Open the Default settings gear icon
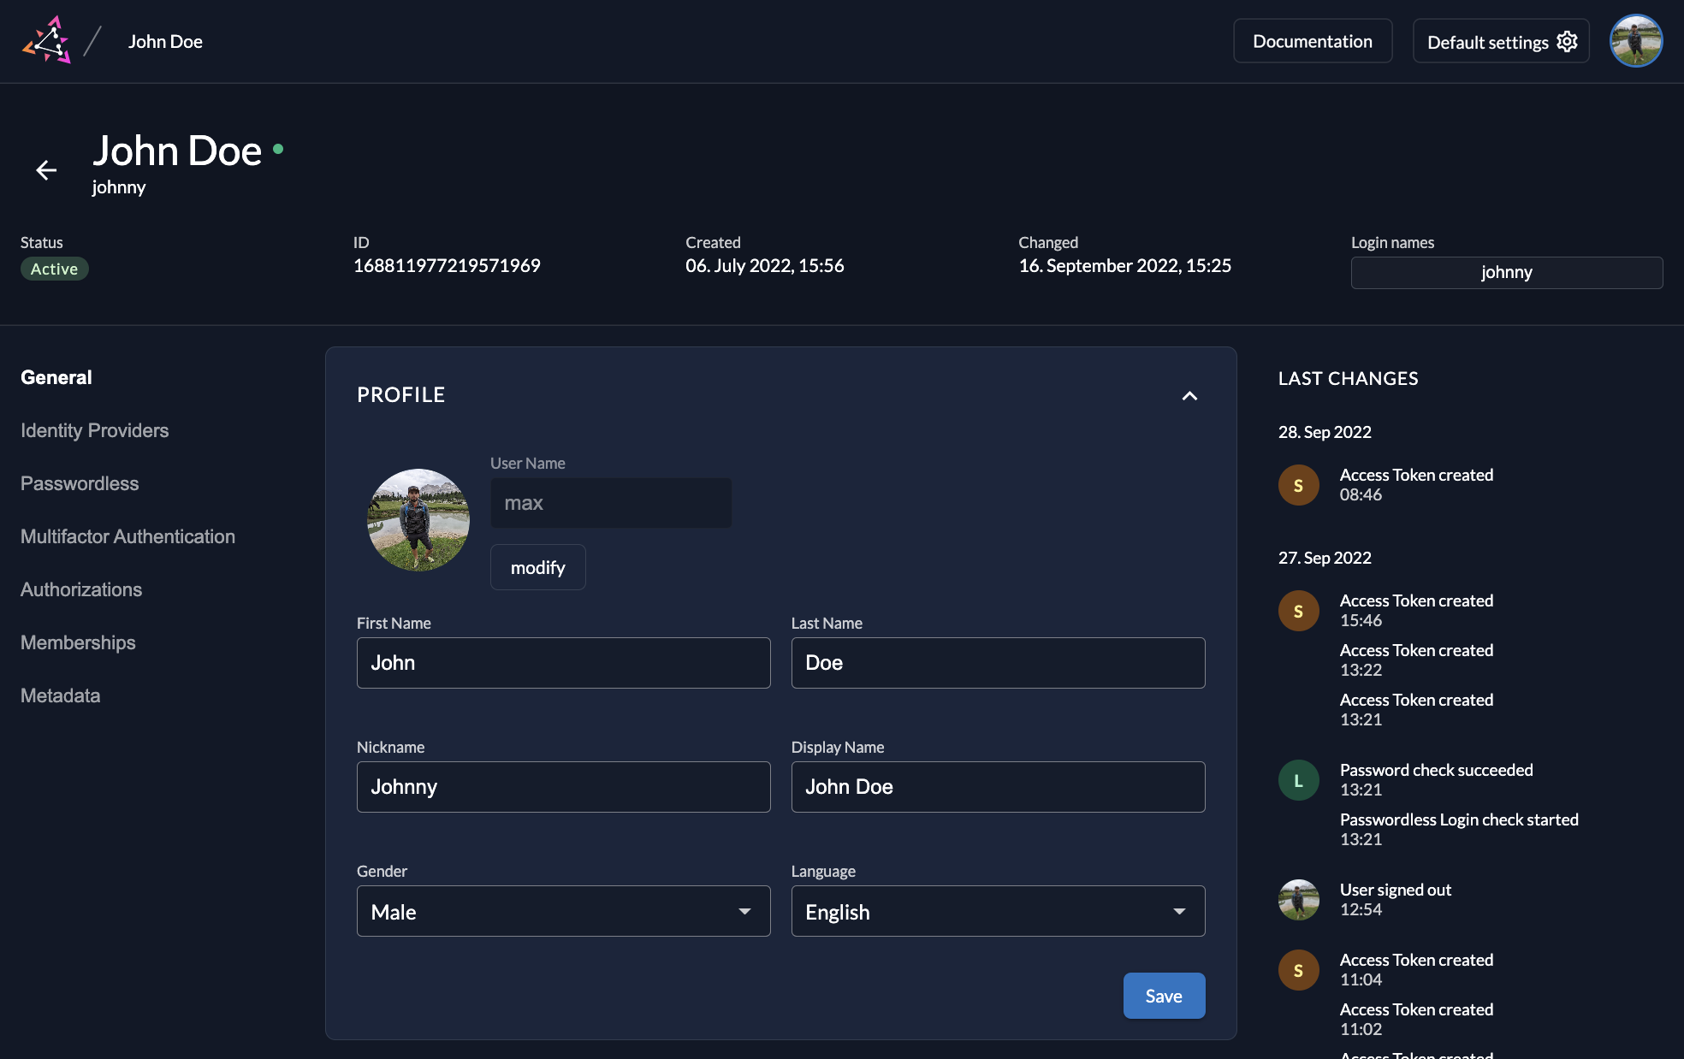 [1568, 41]
